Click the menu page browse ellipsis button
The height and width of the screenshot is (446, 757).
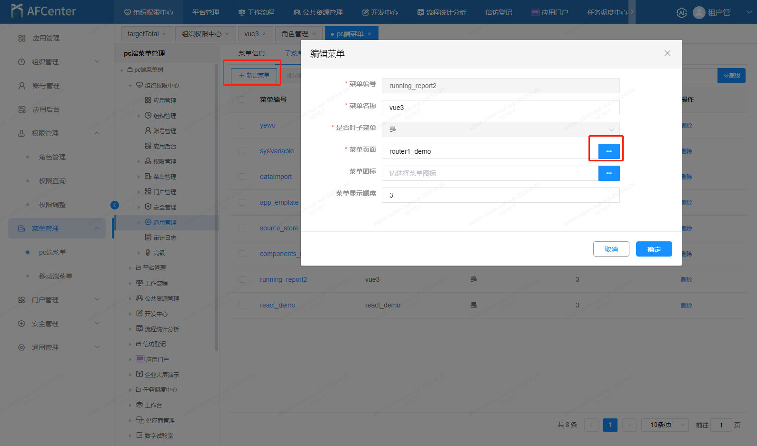tap(608, 151)
